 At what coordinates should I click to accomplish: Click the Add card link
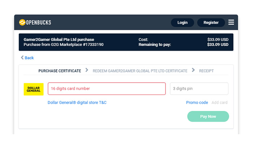[x=219, y=103]
